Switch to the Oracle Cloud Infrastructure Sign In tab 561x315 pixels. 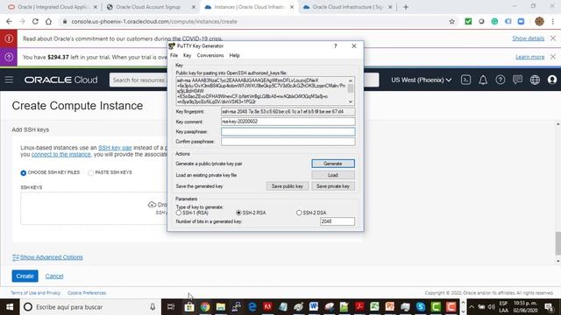point(347,7)
